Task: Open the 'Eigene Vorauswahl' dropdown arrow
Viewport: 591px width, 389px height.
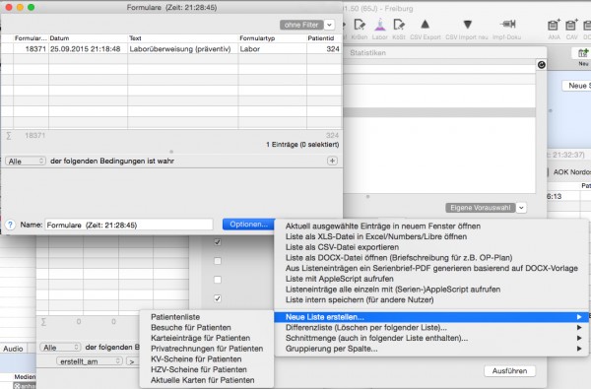Action: 521,208
